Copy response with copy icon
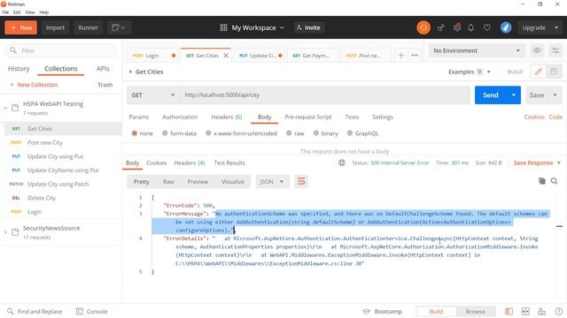This screenshot has width=567, height=318. 541,180
